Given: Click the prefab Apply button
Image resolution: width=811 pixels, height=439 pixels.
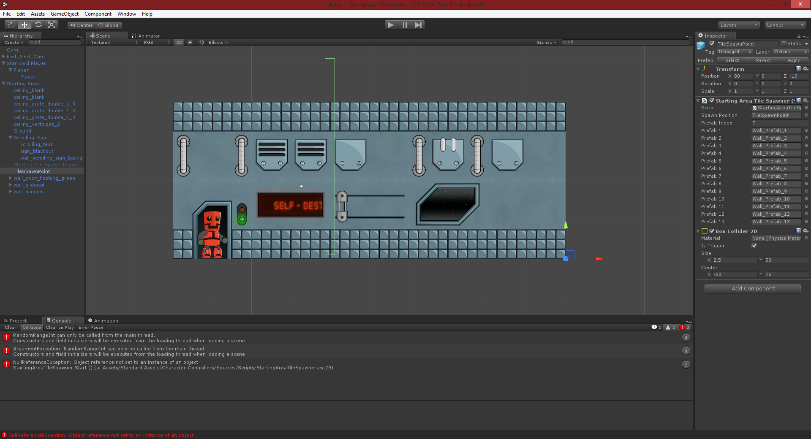Looking at the screenshot, I should 794,60.
